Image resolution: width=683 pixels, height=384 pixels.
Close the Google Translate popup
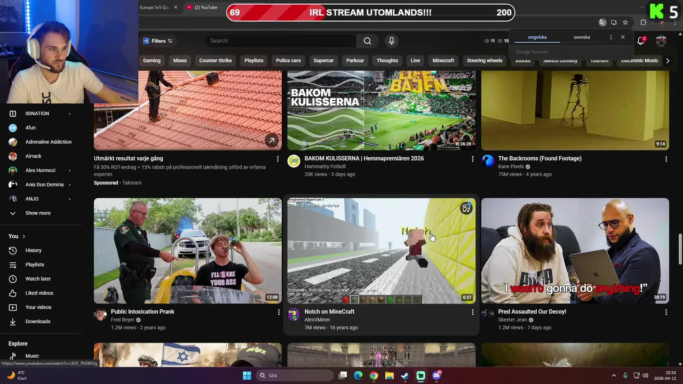623,37
